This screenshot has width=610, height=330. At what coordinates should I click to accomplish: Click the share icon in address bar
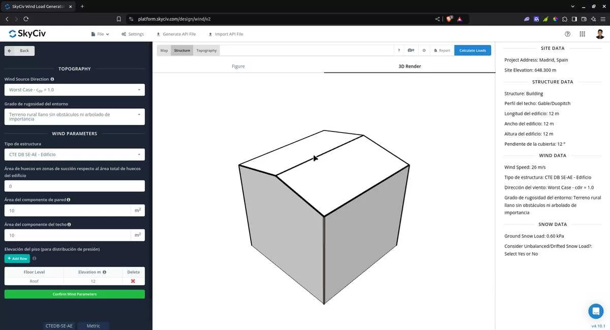(x=437, y=19)
